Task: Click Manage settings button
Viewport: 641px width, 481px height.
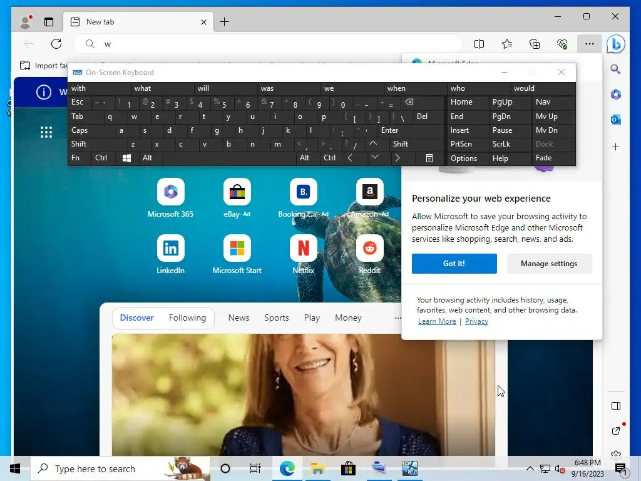Action: pos(549,264)
